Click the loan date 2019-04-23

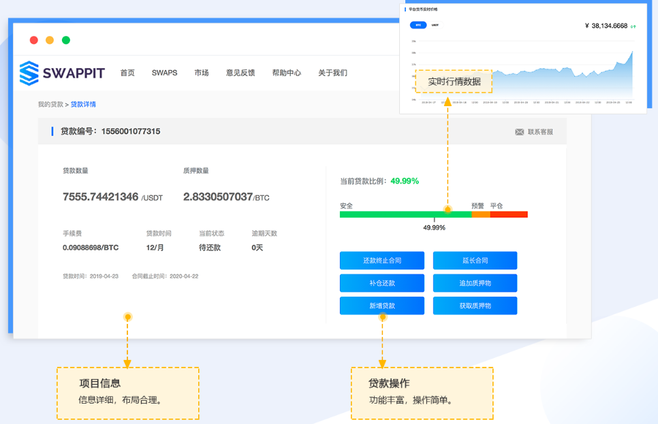[x=104, y=276]
